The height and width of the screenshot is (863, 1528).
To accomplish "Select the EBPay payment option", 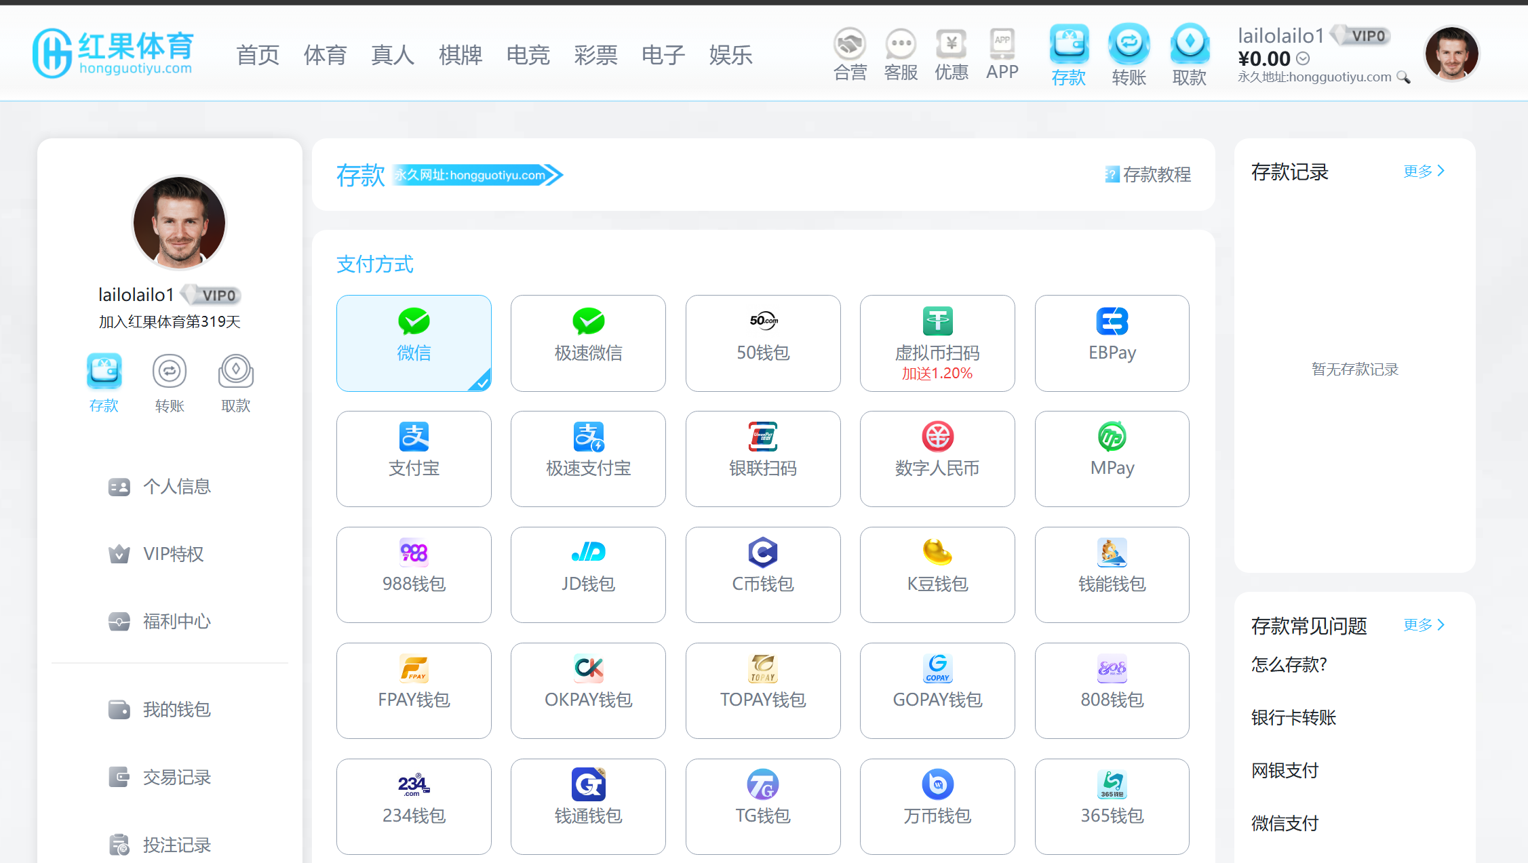I will click(1112, 343).
